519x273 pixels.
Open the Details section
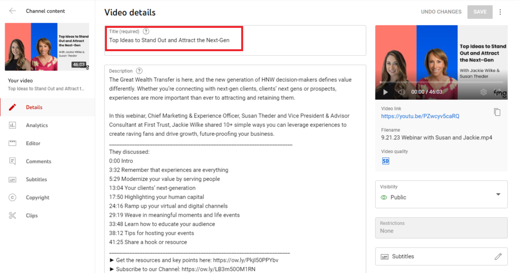34,107
